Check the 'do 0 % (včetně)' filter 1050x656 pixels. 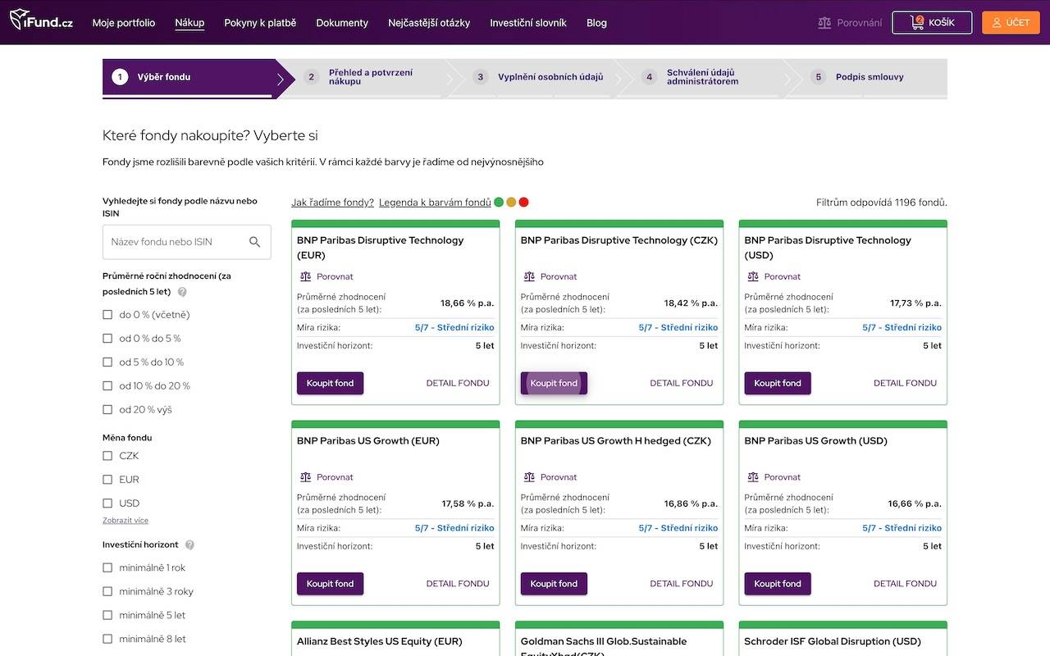(107, 315)
